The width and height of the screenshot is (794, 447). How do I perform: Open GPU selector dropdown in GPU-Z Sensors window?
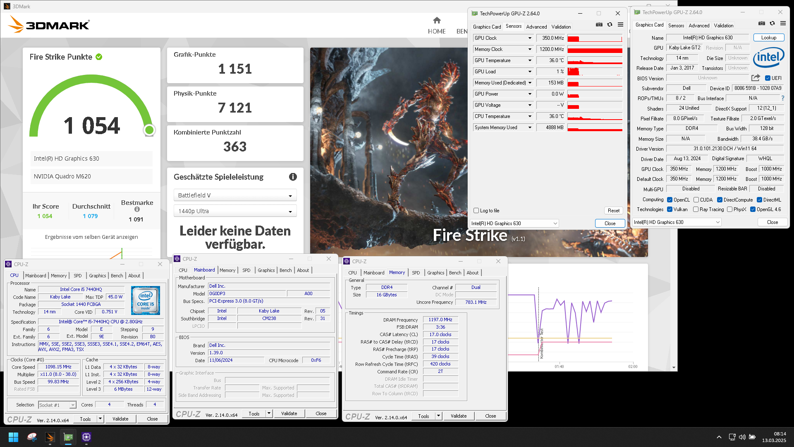(514, 223)
